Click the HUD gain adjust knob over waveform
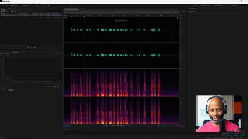The image size is (248, 139). [x=119, y=20]
